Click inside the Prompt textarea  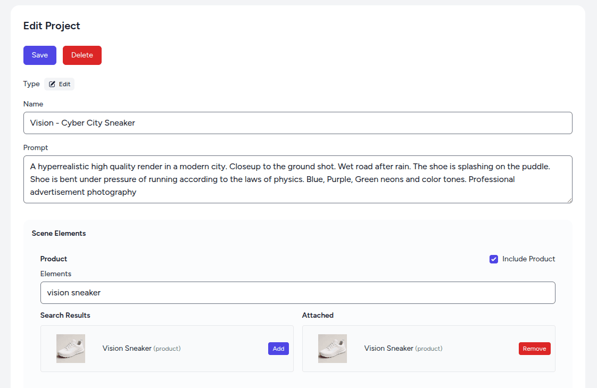(298, 179)
